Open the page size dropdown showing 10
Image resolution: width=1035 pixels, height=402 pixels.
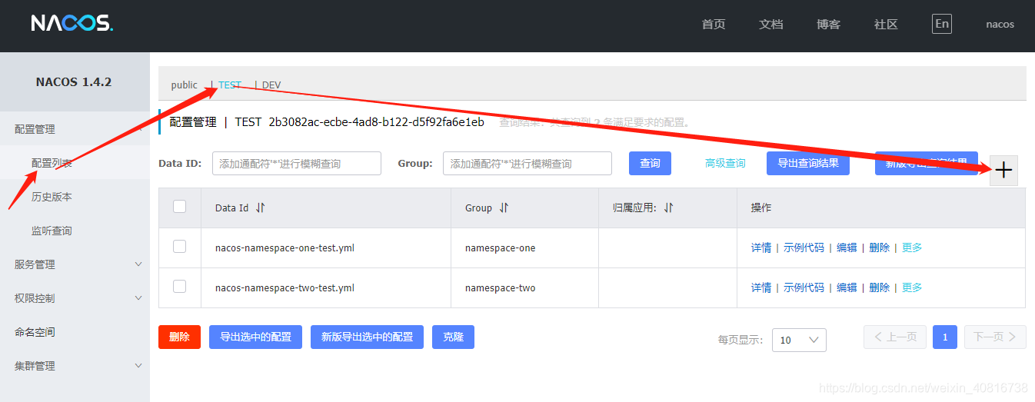799,340
